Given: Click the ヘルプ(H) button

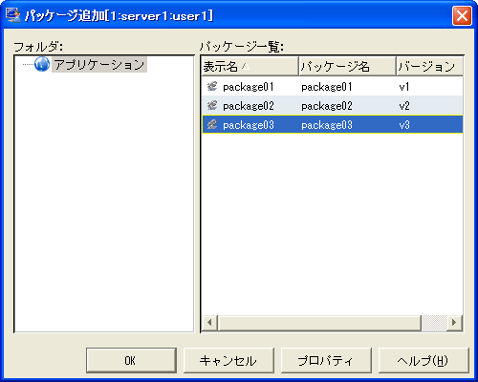Looking at the screenshot, I should click(x=424, y=360).
